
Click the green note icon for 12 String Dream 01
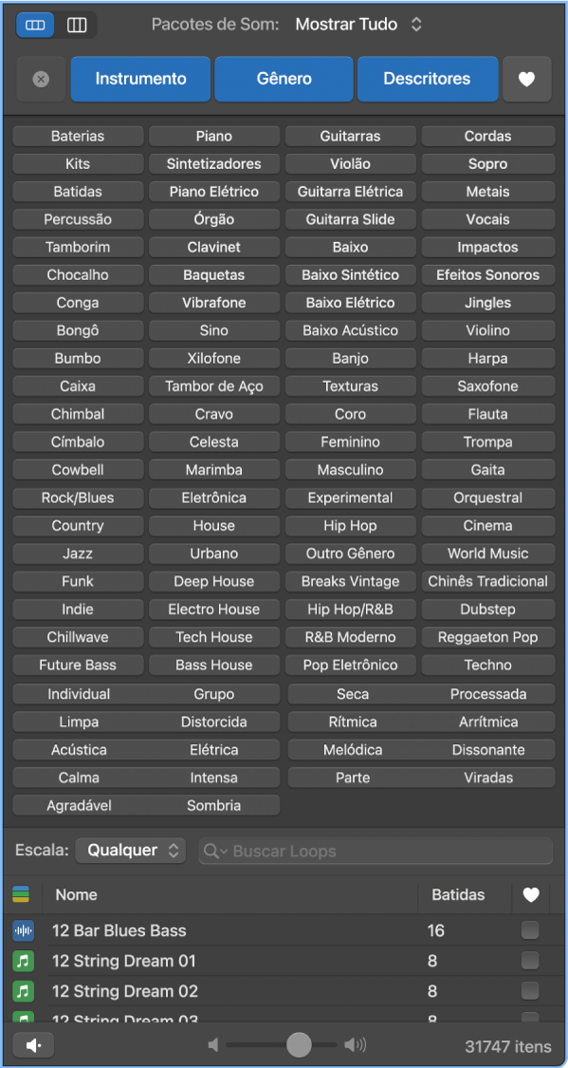23,961
